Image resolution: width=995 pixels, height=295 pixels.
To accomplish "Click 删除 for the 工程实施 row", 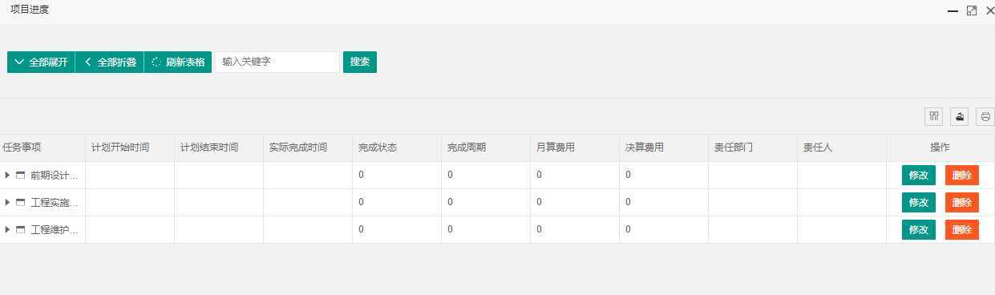I will coord(962,203).
